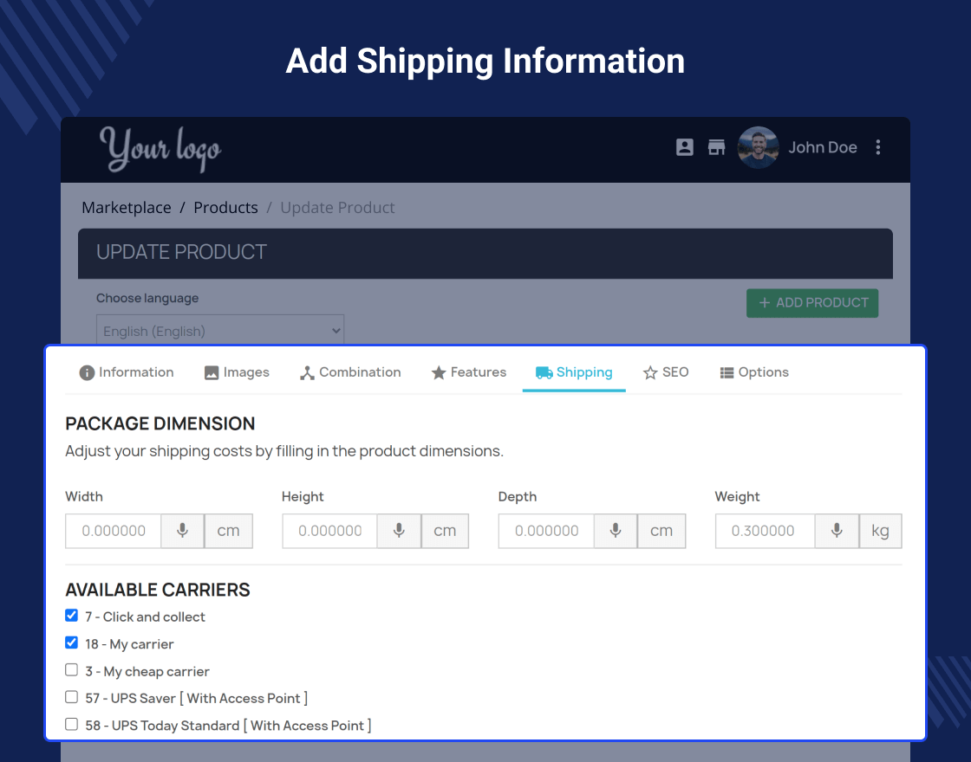971x762 pixels.
Task: Click the outline star icon on SEO tab
Action: (x=649, y=372)
